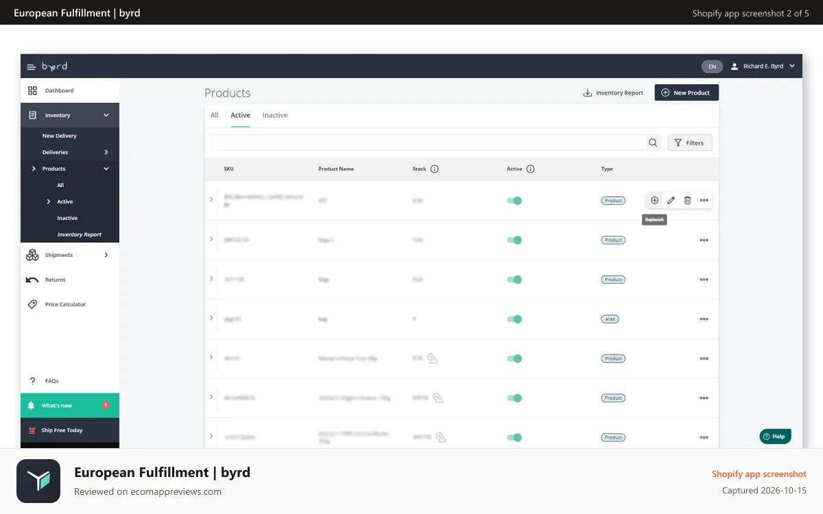Open the EN language selector
The height and width of the screenshot is (514, 823).
(x=712, y=66)
